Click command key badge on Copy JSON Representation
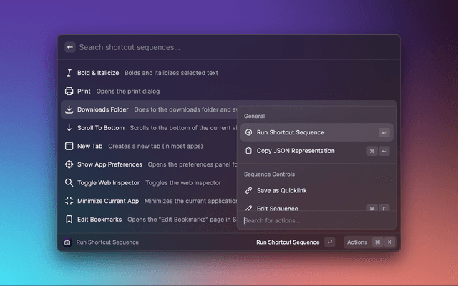The image size is (458, 286). [x=372, y=151]
